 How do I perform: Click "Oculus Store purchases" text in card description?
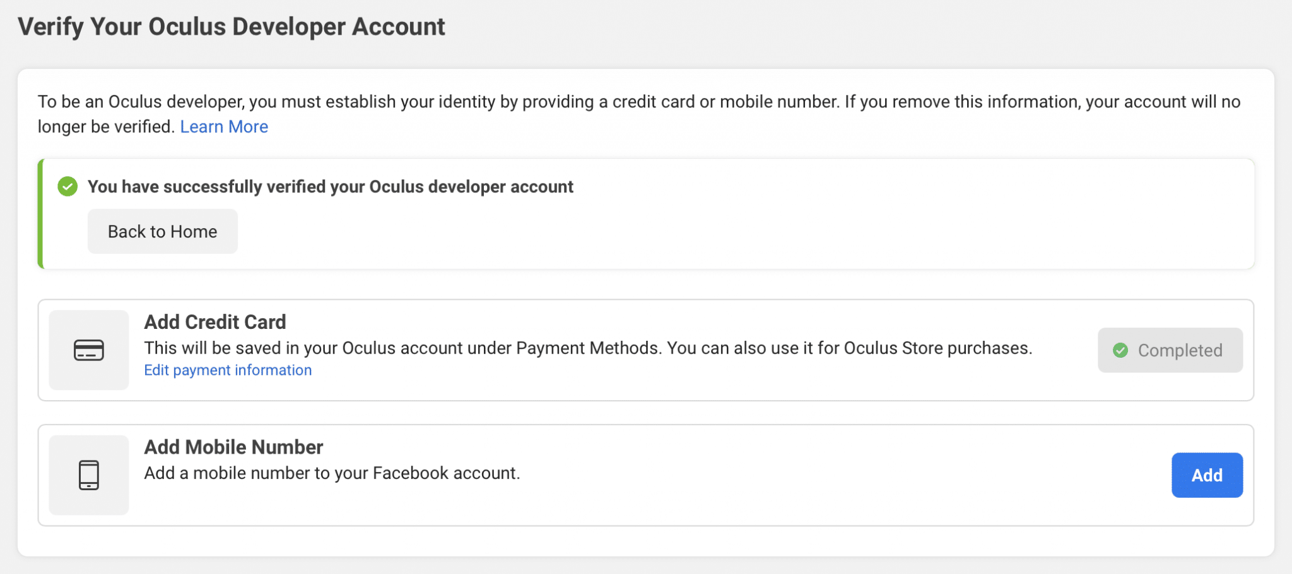937,348
